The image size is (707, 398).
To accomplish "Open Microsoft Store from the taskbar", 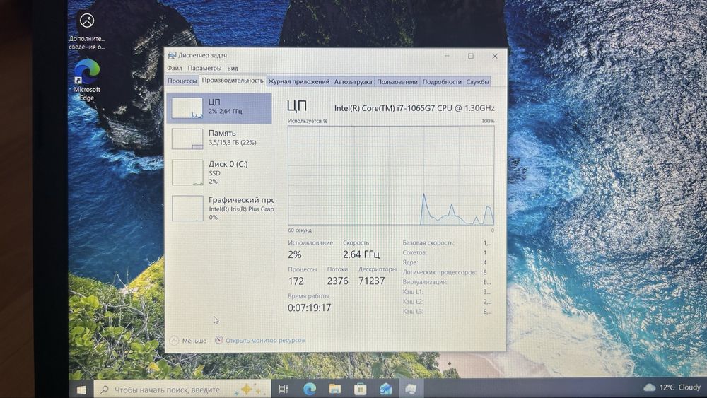I will click(x=360, y=389).
